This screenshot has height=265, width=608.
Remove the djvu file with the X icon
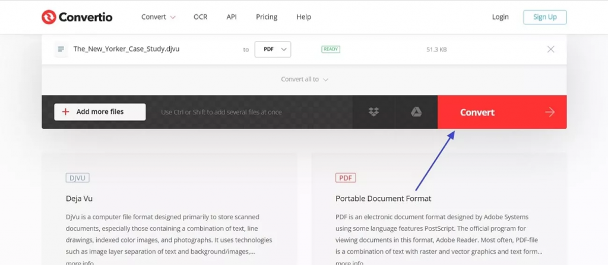coord(550,49)
